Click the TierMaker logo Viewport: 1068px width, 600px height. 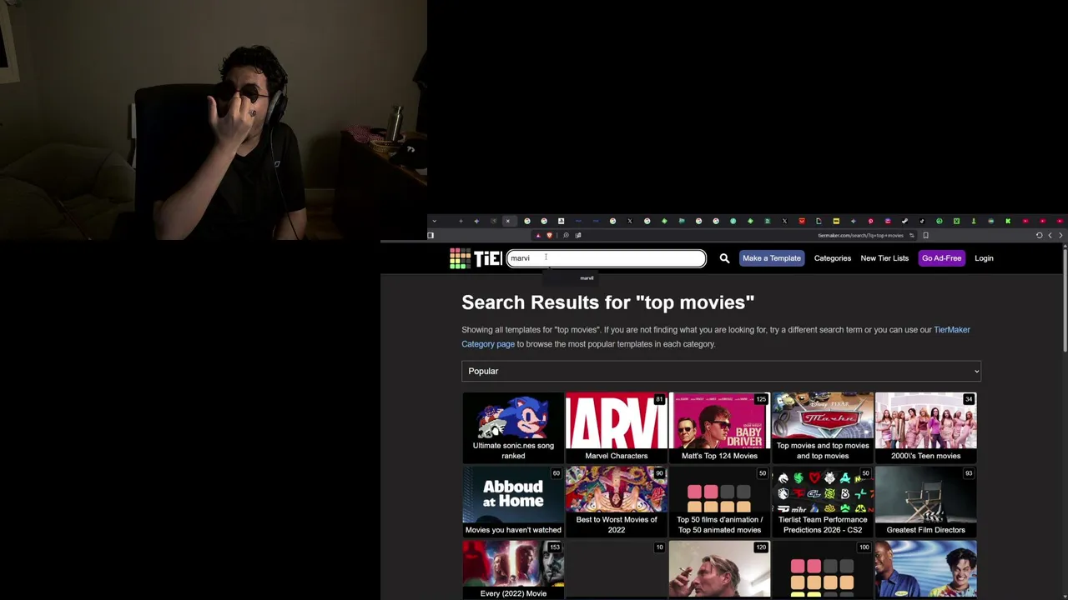476,258
